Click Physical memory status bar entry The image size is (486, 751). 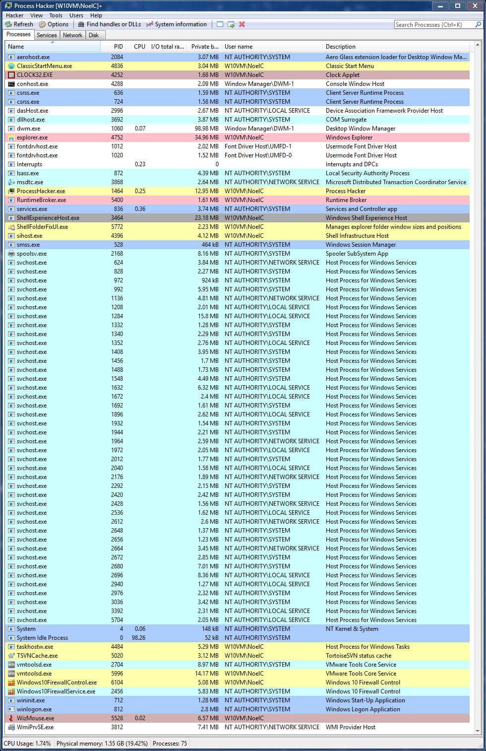tap(102, 744)
